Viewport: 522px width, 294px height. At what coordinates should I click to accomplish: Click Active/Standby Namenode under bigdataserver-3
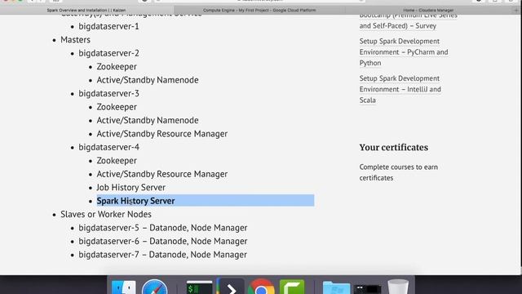tap(148, 120)
